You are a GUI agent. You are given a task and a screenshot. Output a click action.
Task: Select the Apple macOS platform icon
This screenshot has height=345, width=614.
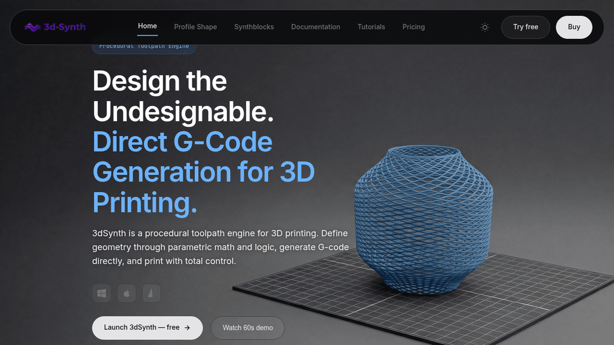click(126, 293)
